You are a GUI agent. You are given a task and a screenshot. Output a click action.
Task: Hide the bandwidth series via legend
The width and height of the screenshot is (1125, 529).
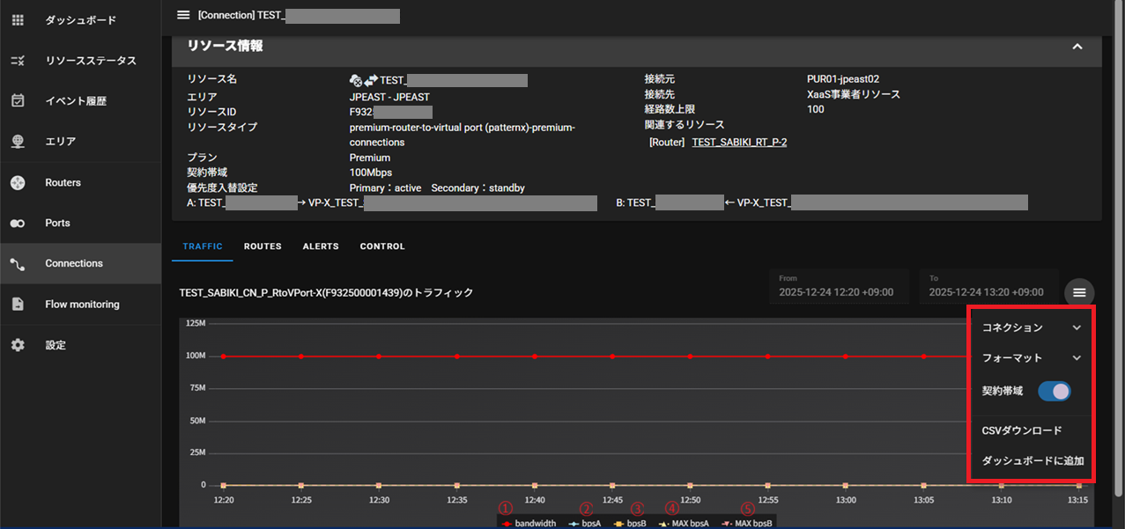(529, 523)
